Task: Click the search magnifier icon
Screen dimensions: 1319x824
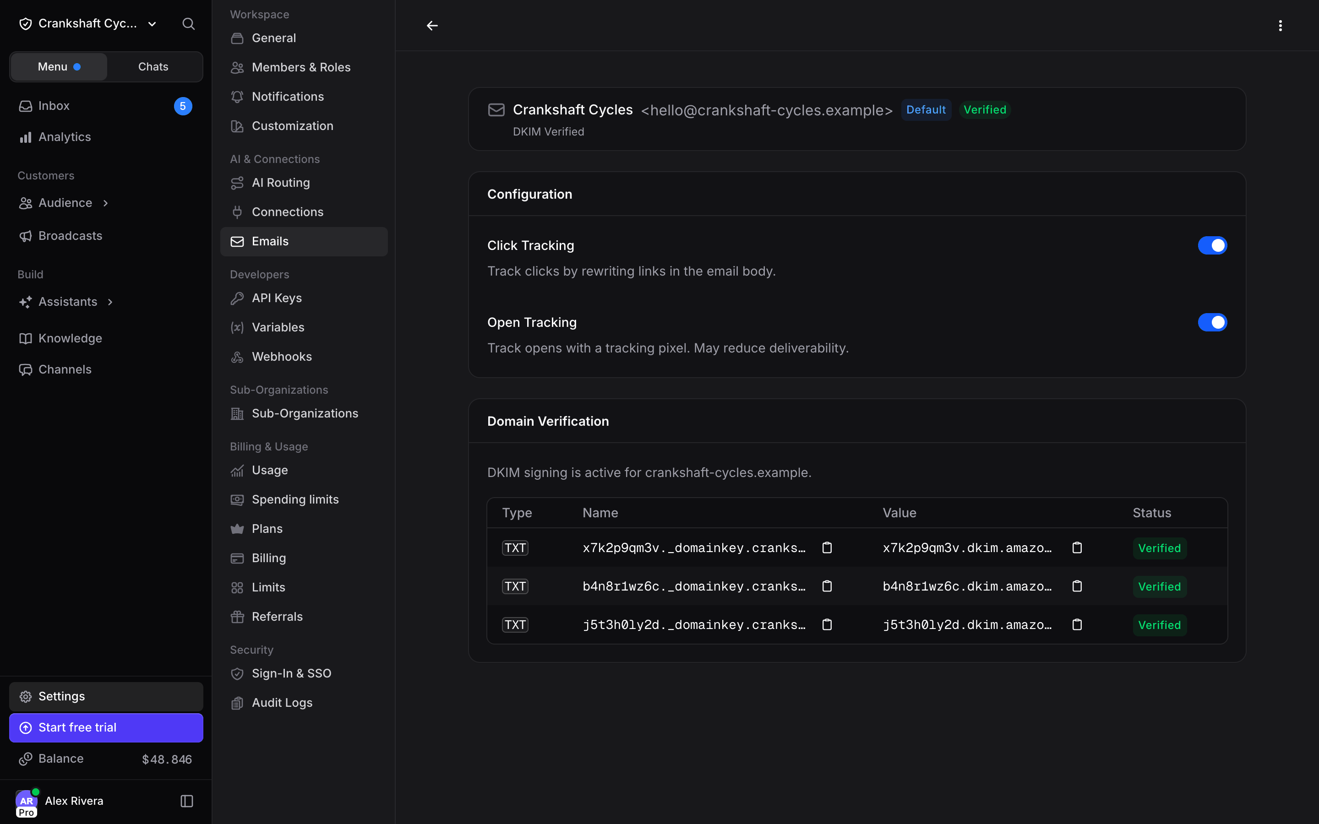Action: pos(188,23)
